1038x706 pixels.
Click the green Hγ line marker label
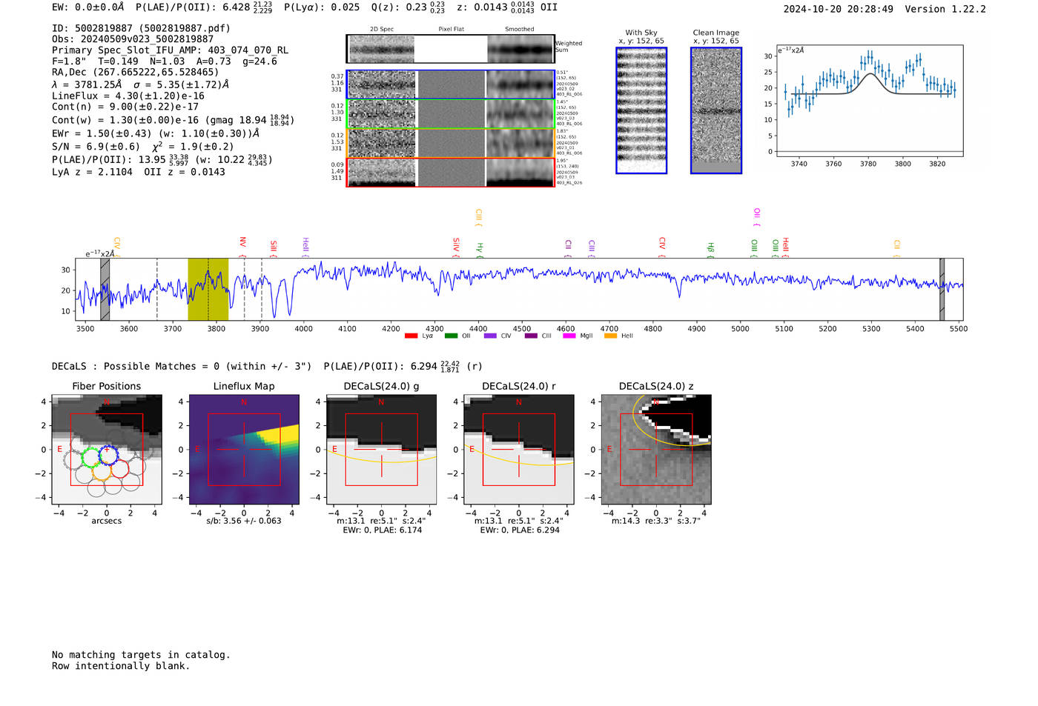pyautogui.click(x=480, y=247)
